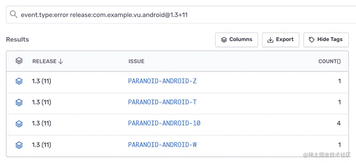Open issue PARANOID-ANDROID-Z

pyautogui.click(x=162, y=81)
